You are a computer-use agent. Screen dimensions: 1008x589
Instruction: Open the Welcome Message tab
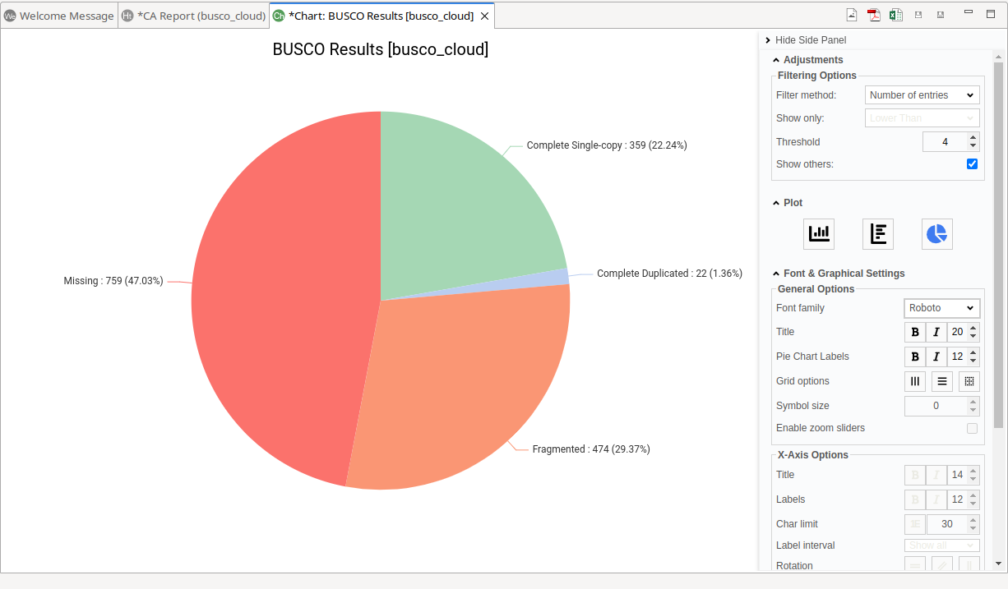pyautogui.click(x=59, y=16)
